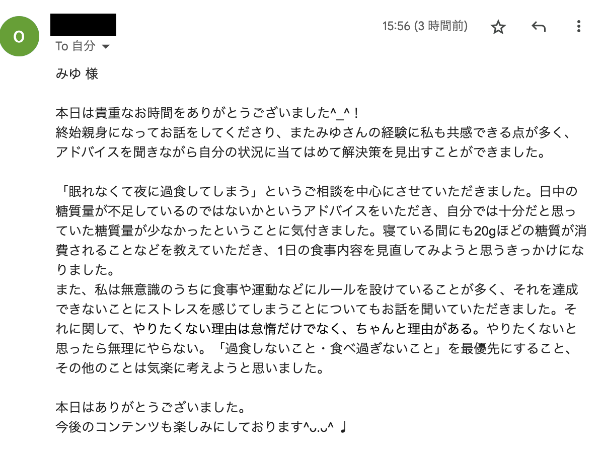
Task: Place cursor on line starting アドバイスを聞きながら
Action: pyautogui.click(x=300, y=152)
